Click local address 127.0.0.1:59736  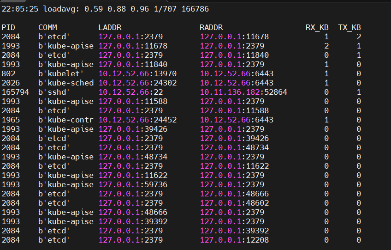[x=133, y=185]
